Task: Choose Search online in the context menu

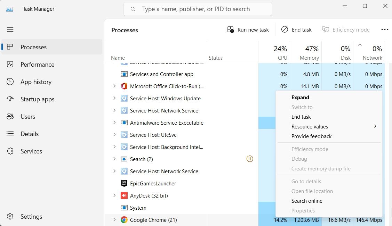Action: coord(307,201)
